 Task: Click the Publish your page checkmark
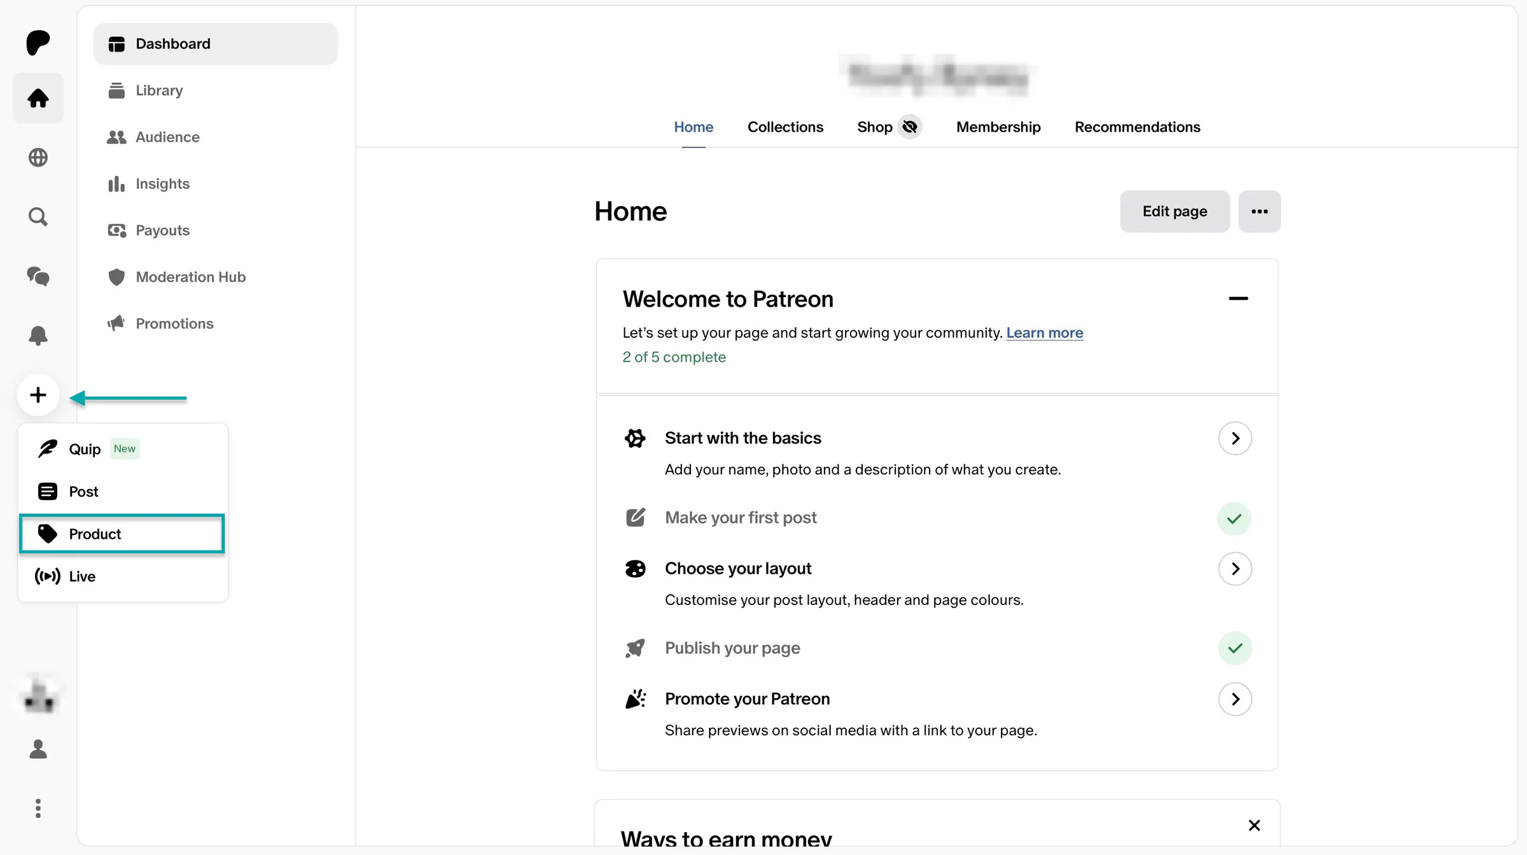[1235, 648]
